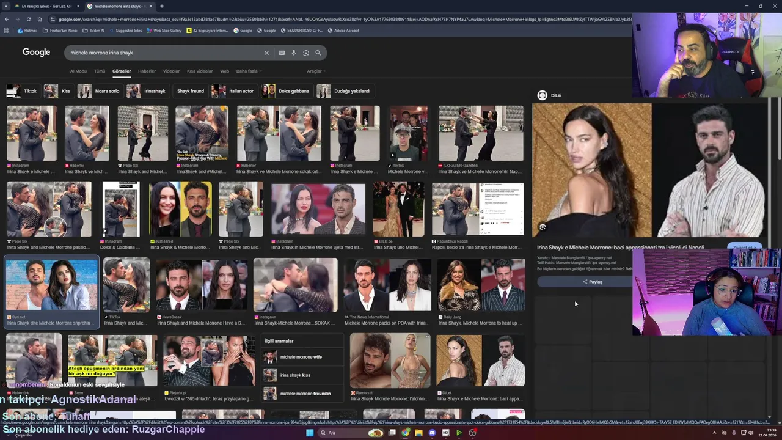Click the Lens icon on preview image

click(x=542, y=227)
